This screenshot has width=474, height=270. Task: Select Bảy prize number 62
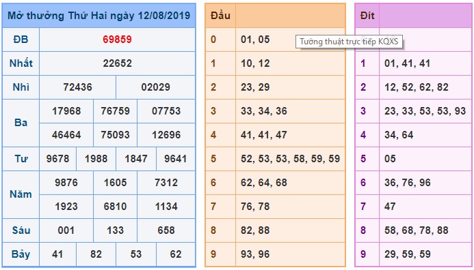tap(176, 254)
